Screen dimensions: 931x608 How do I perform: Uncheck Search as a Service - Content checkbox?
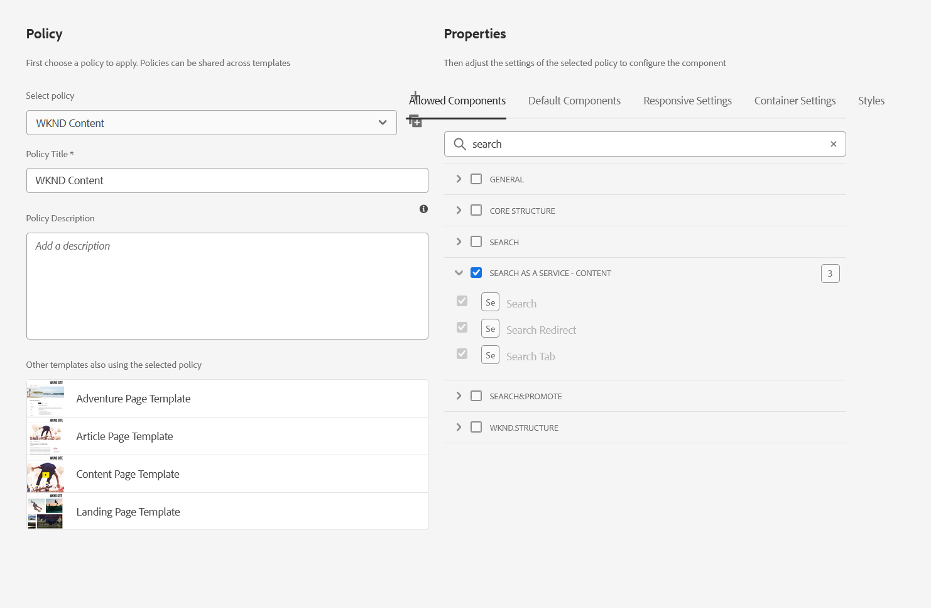tap(476, 273)
